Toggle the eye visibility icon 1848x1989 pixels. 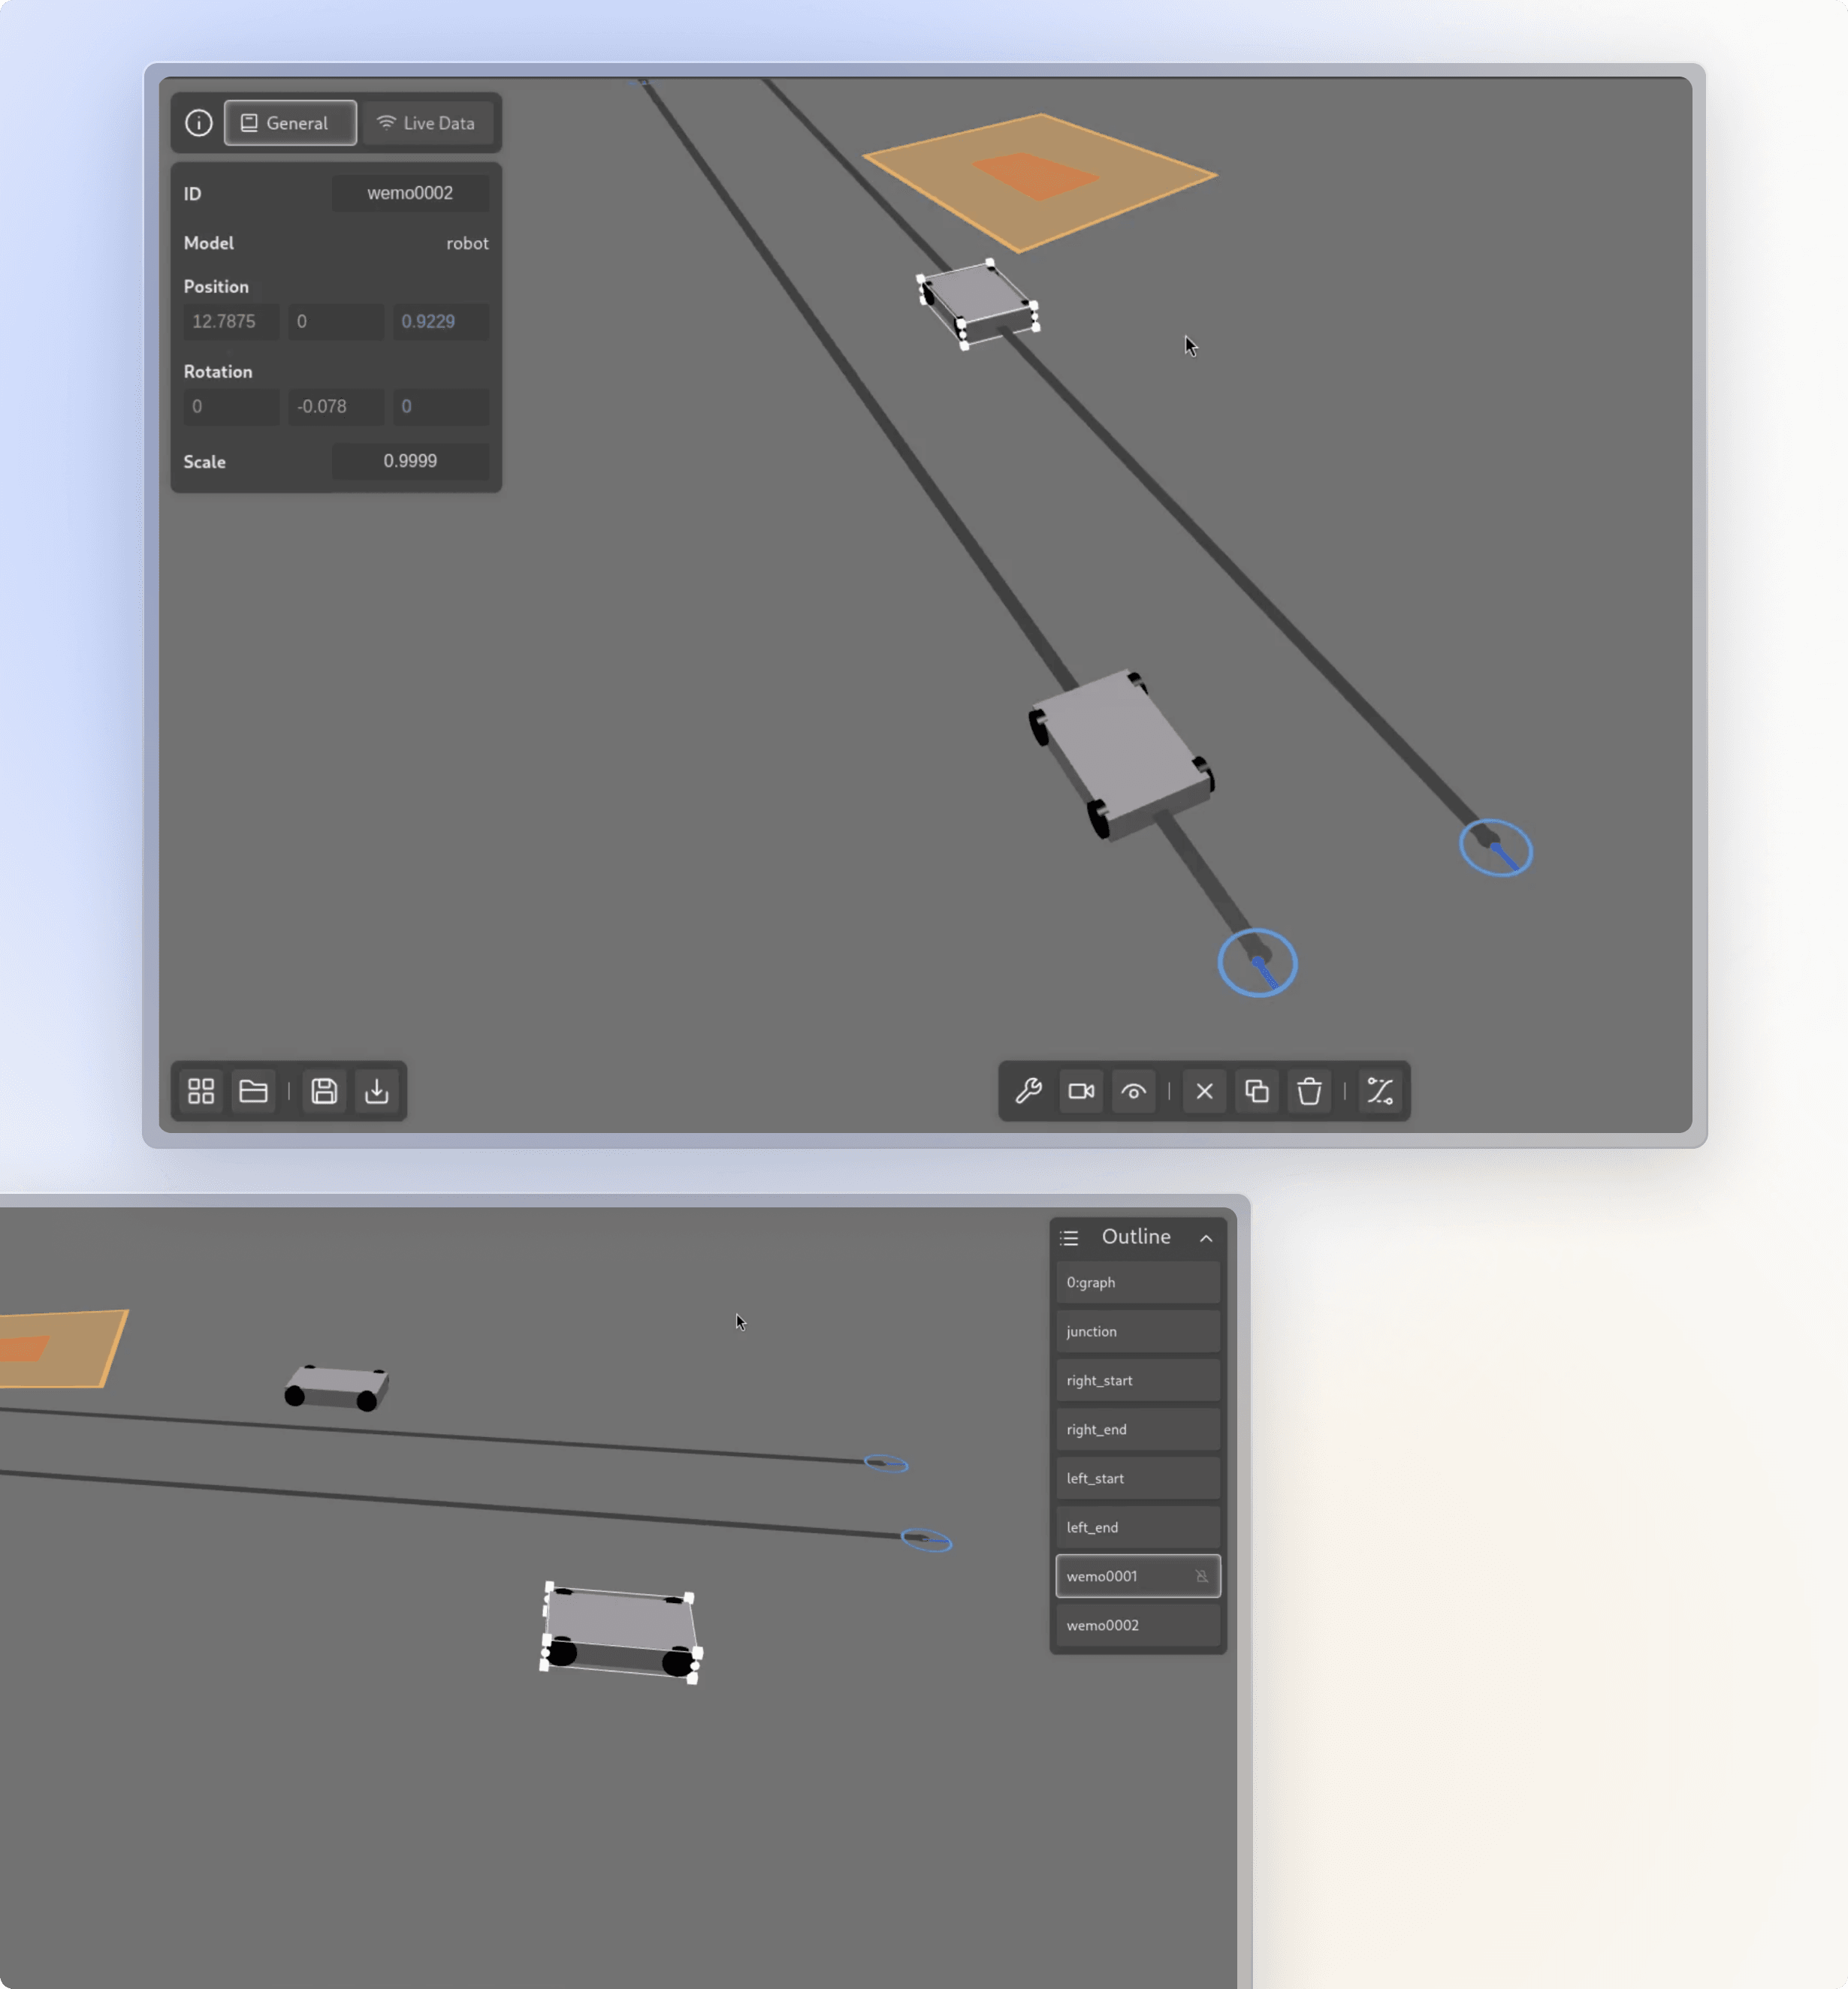1133,1090
